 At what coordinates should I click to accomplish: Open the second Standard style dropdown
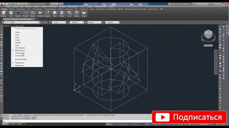click(x=94, y=22)
